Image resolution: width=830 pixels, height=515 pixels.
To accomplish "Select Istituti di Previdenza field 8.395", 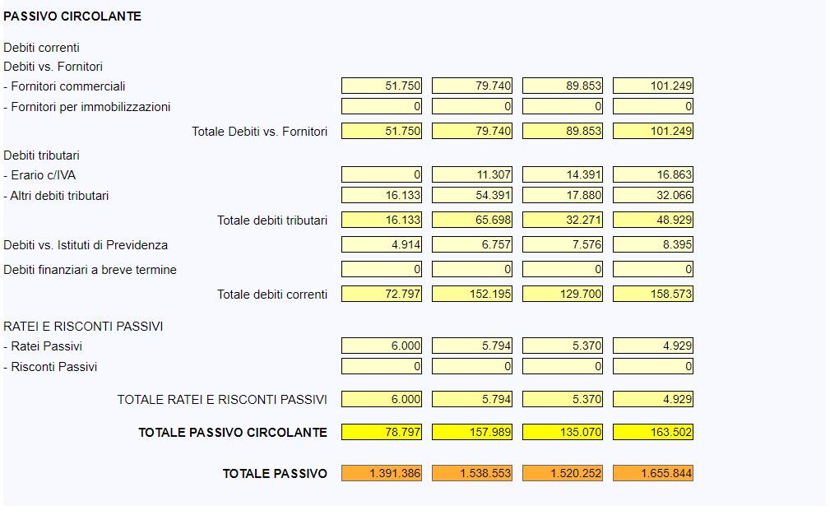I will click(x=653, y=244).
